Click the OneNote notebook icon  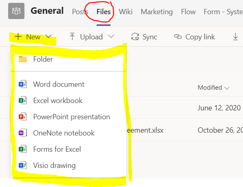pos(23,133)
